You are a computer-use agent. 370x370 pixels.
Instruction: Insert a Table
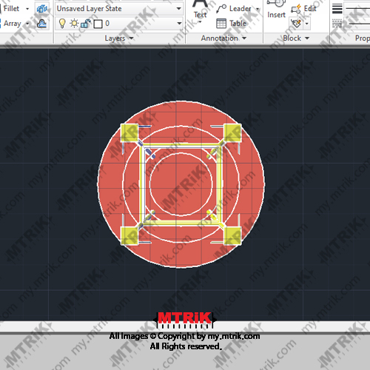232,24
